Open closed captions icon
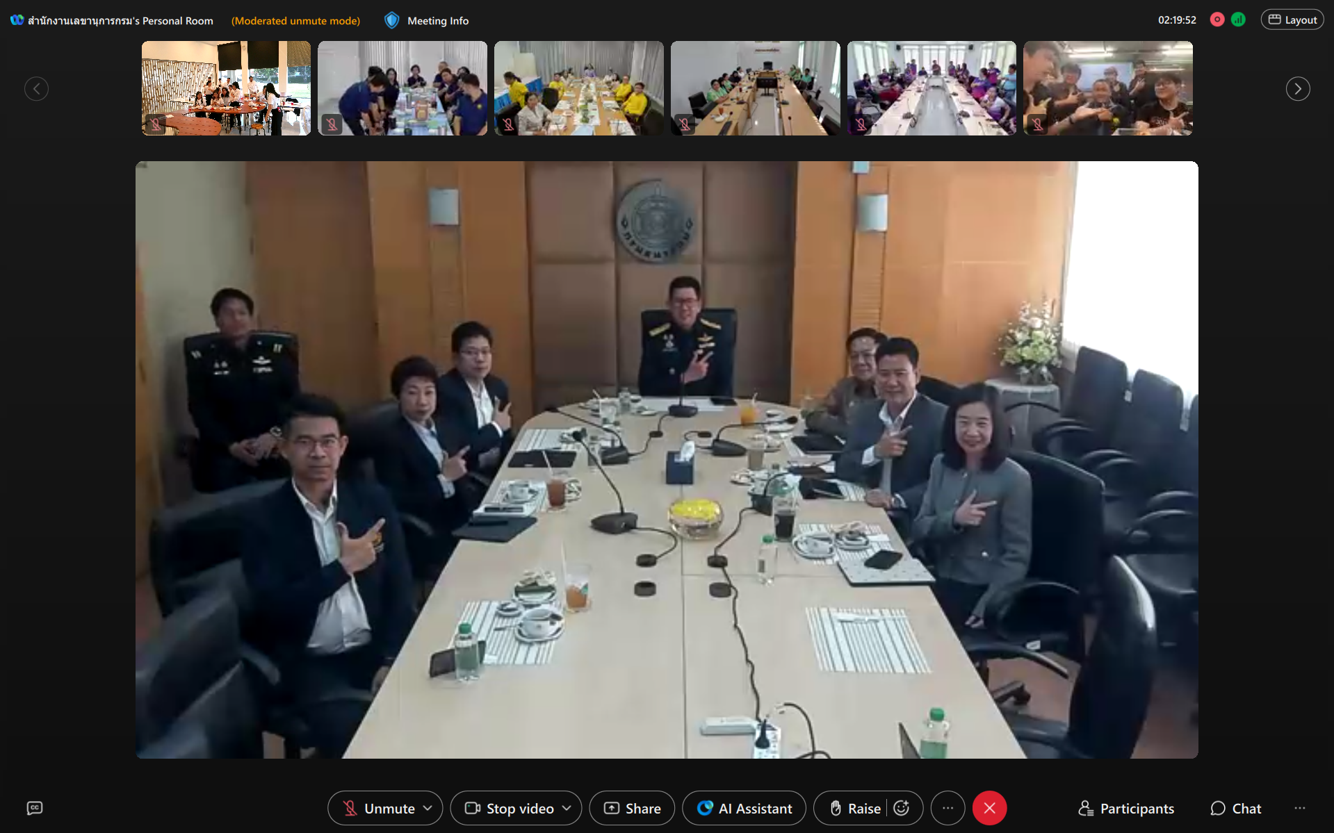 [35, 807]
